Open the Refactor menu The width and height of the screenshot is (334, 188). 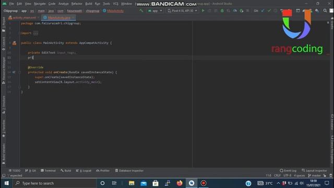point(77,4)
